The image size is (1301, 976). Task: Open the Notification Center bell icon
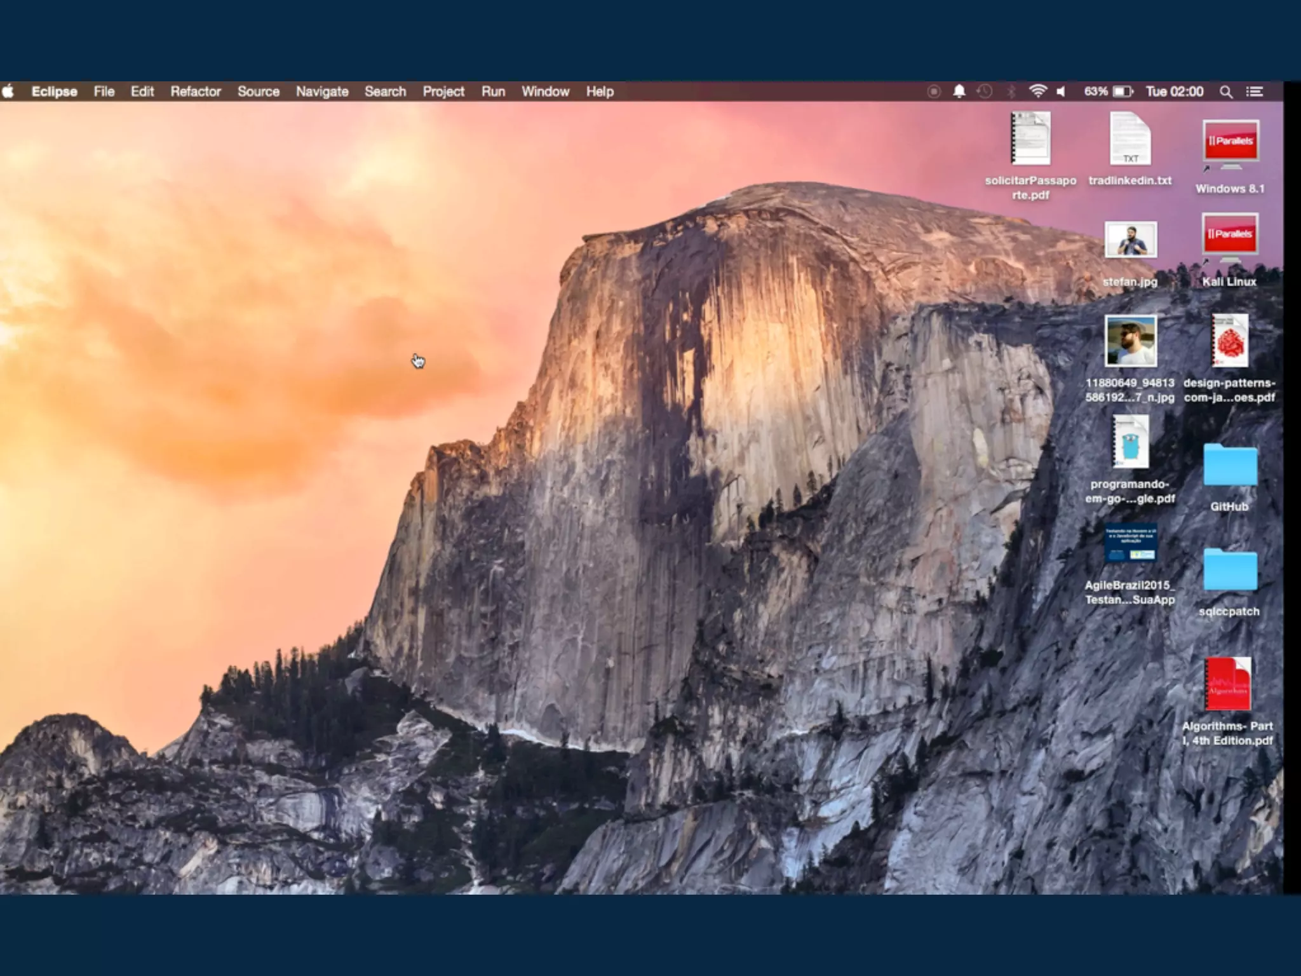point(959,91)
